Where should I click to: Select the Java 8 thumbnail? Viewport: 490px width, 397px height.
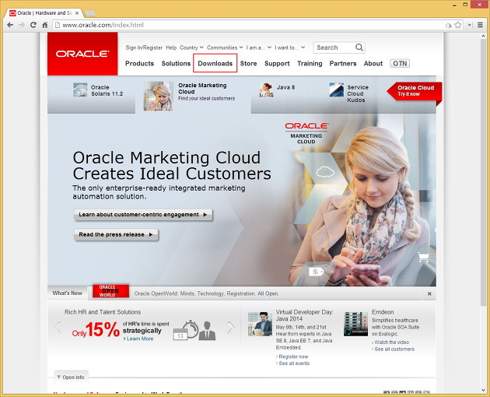click(266, 90)
